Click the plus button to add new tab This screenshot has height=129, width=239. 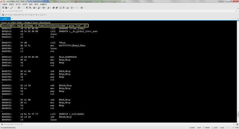click(12, 19)
